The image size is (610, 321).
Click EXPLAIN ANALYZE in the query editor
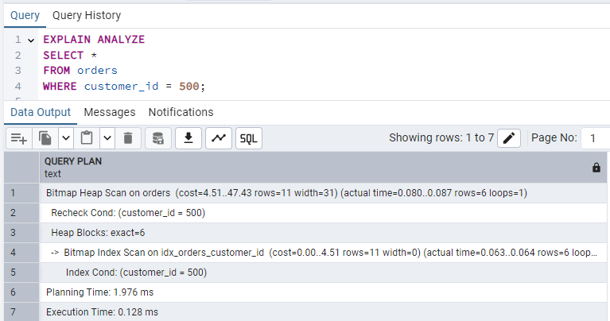coord(94,40)
